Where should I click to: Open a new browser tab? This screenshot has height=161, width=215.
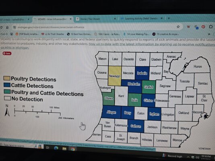169,18
